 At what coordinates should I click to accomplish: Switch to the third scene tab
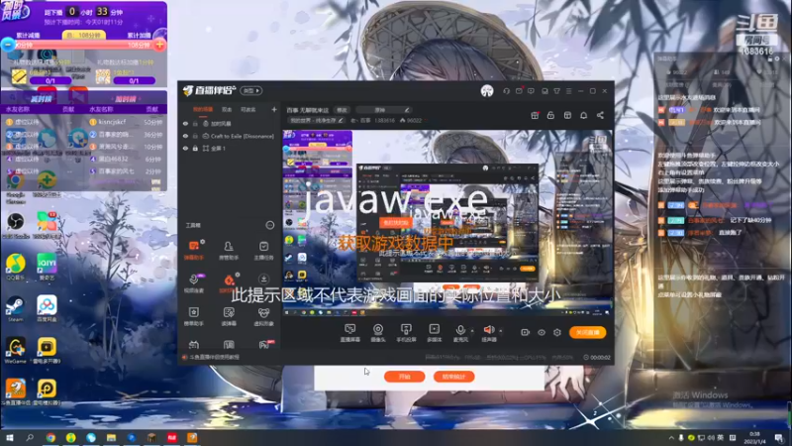coord(247,110)
